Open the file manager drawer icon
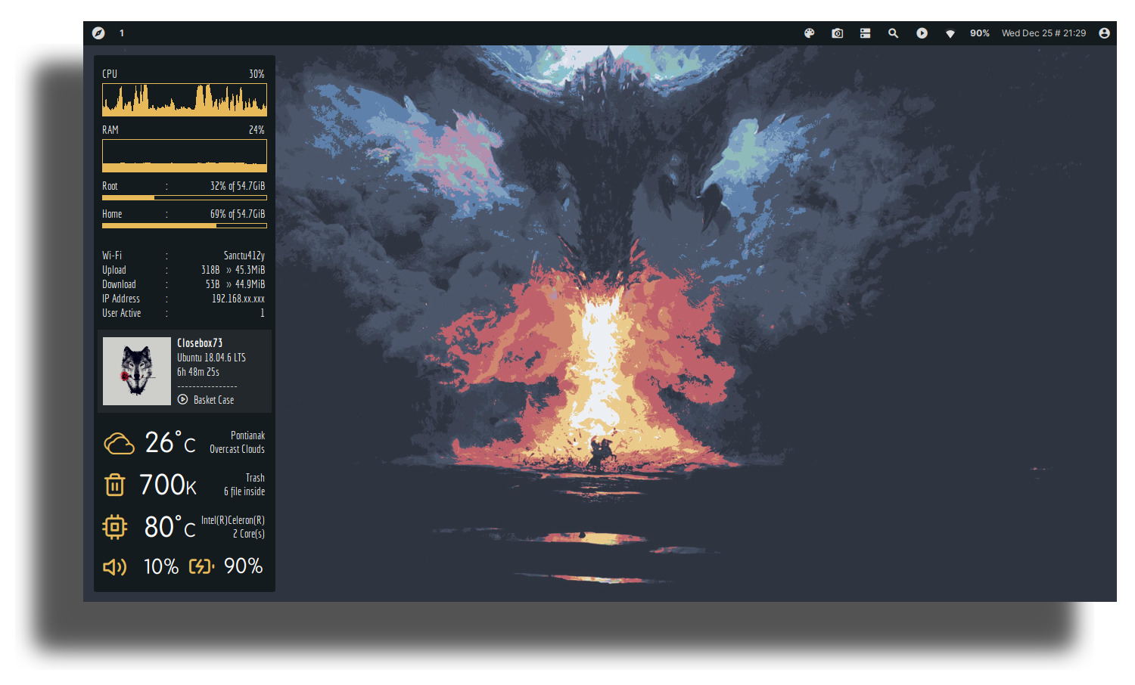The height and width of the screenshot is (685, 1135). coord(865,33)
